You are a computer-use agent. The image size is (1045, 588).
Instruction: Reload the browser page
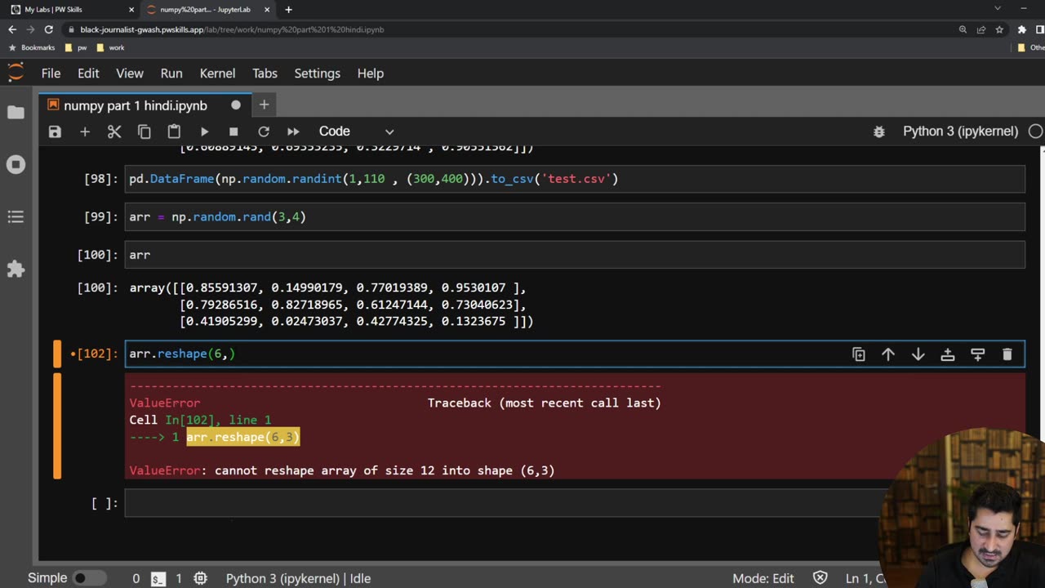(49, 29)
